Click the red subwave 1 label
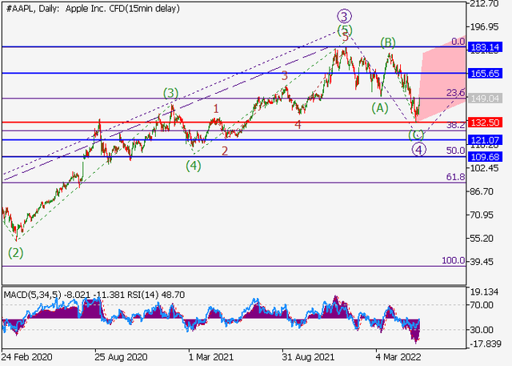The width and height of the screenshot is (512, 366). click(x=216, y=108)
